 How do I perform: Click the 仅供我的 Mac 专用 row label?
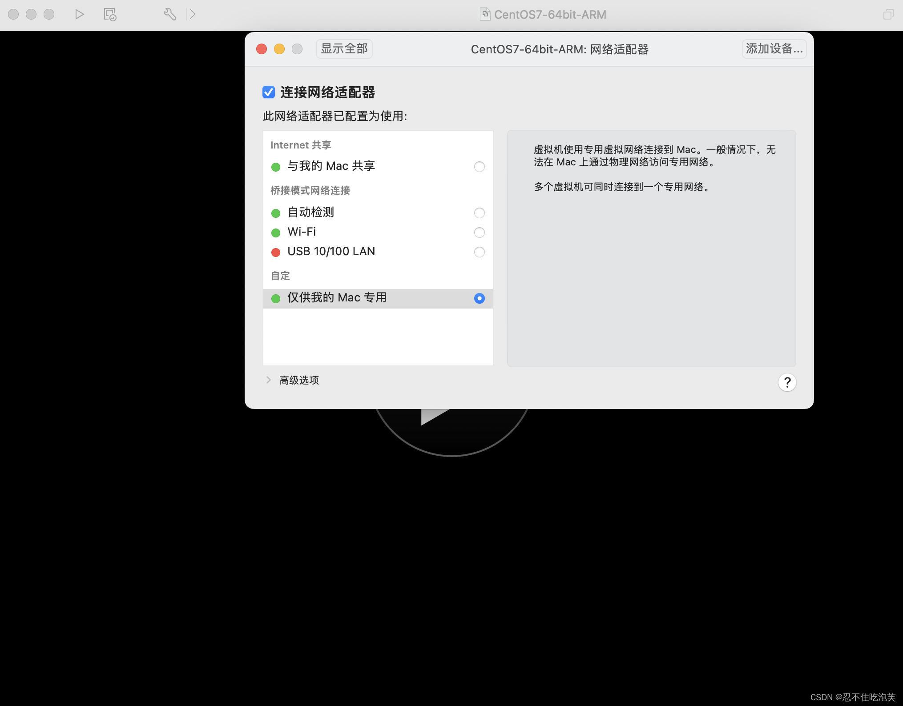337,298
